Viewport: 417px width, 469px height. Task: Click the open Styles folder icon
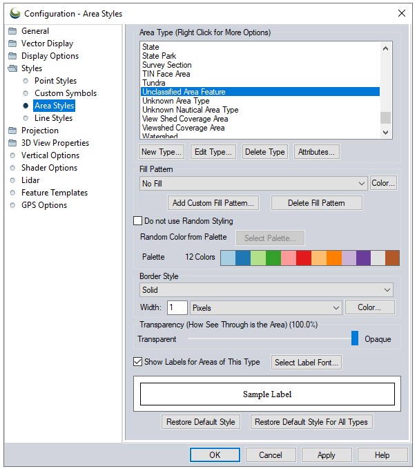pos(12,68)
